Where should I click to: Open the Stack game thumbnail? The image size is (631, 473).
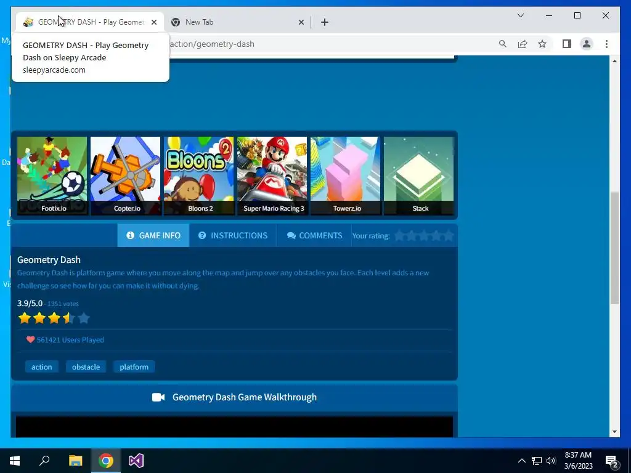coord(418,176)
